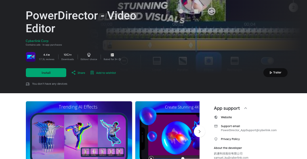Open the Trending AI Effects screenshot
307x159 pixels.
click(x=79, y=130)
